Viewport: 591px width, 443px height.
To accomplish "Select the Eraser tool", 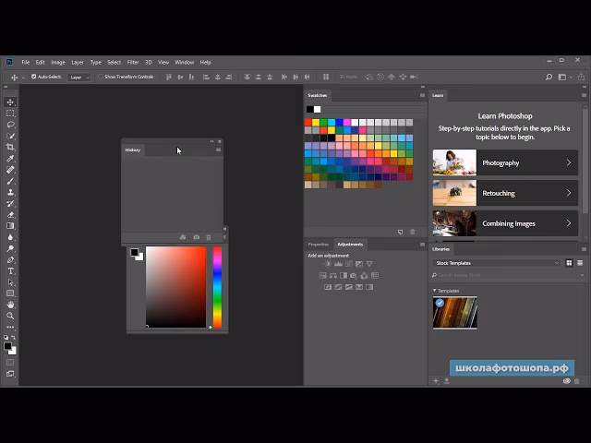I will coord(10,215).
